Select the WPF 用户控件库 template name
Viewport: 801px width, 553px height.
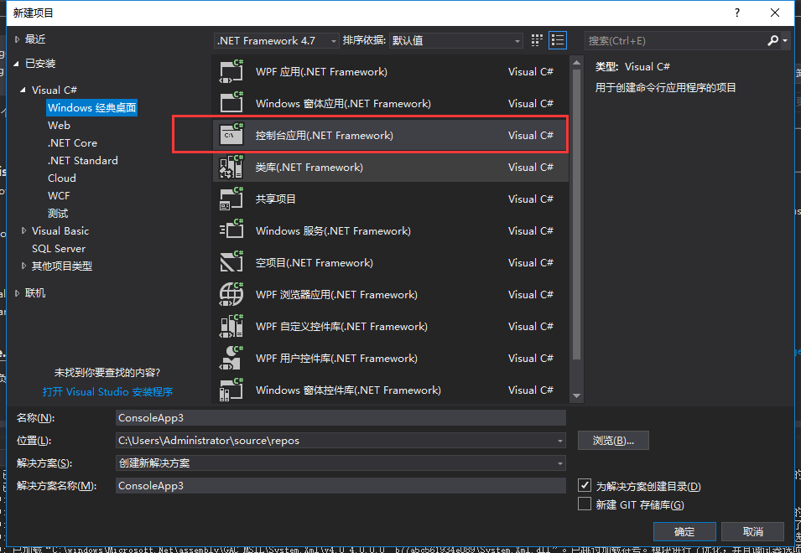(336, 358)
